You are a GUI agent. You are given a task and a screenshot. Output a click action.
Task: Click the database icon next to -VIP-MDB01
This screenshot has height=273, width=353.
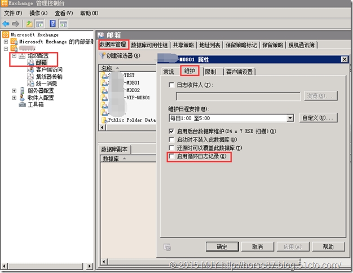pyautogui.click(x=104, y=98)
